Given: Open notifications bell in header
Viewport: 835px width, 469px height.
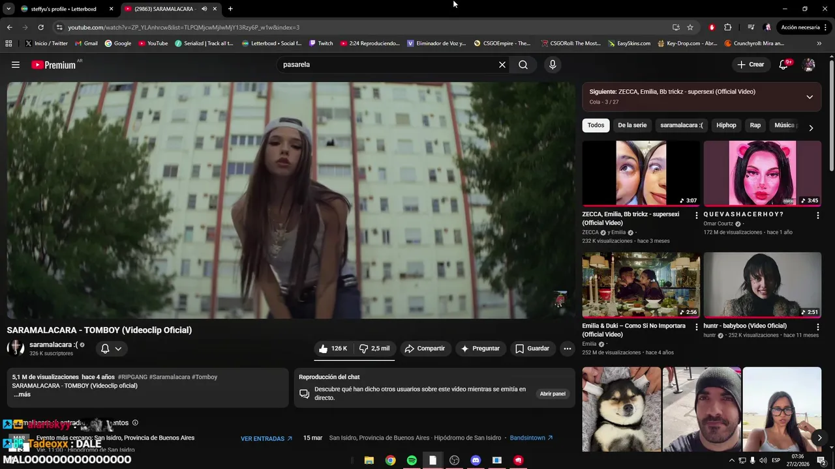Looking at the screenshot, I should [x=783, y=64].
